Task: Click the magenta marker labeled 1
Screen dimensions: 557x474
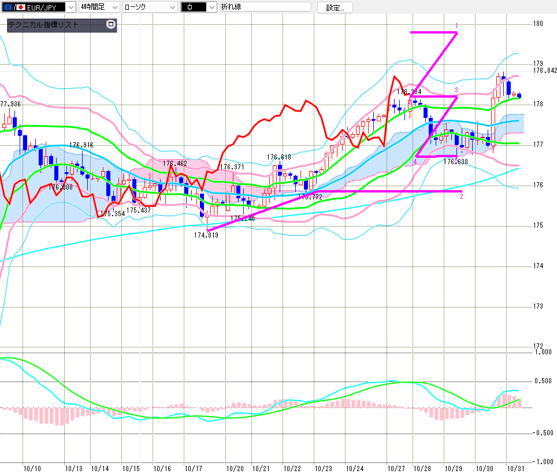Action: [456, 27]
